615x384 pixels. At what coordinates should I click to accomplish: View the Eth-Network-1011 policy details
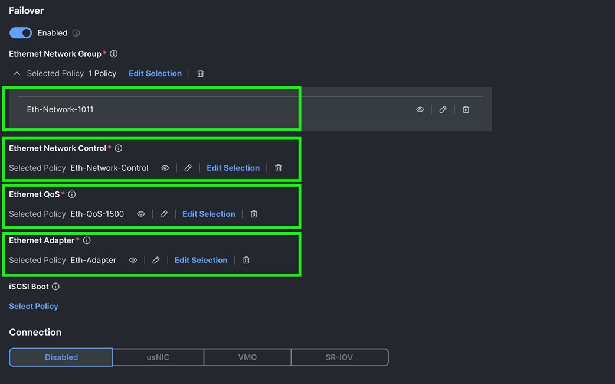(x=420, y=109)
